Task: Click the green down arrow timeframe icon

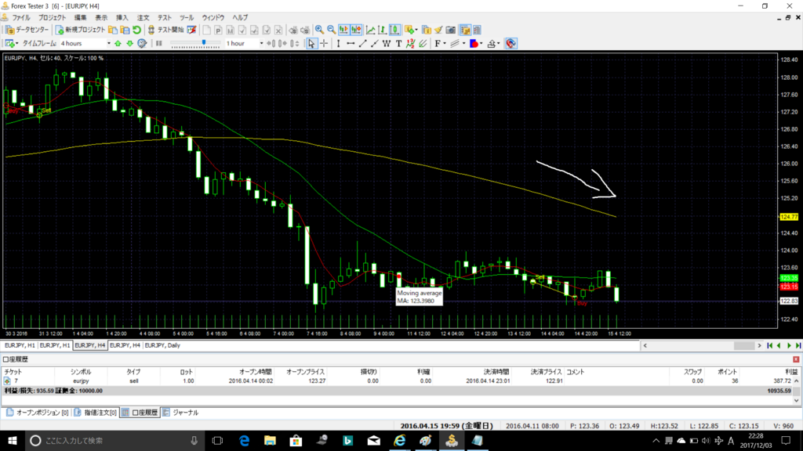Action: coord(129,44)
